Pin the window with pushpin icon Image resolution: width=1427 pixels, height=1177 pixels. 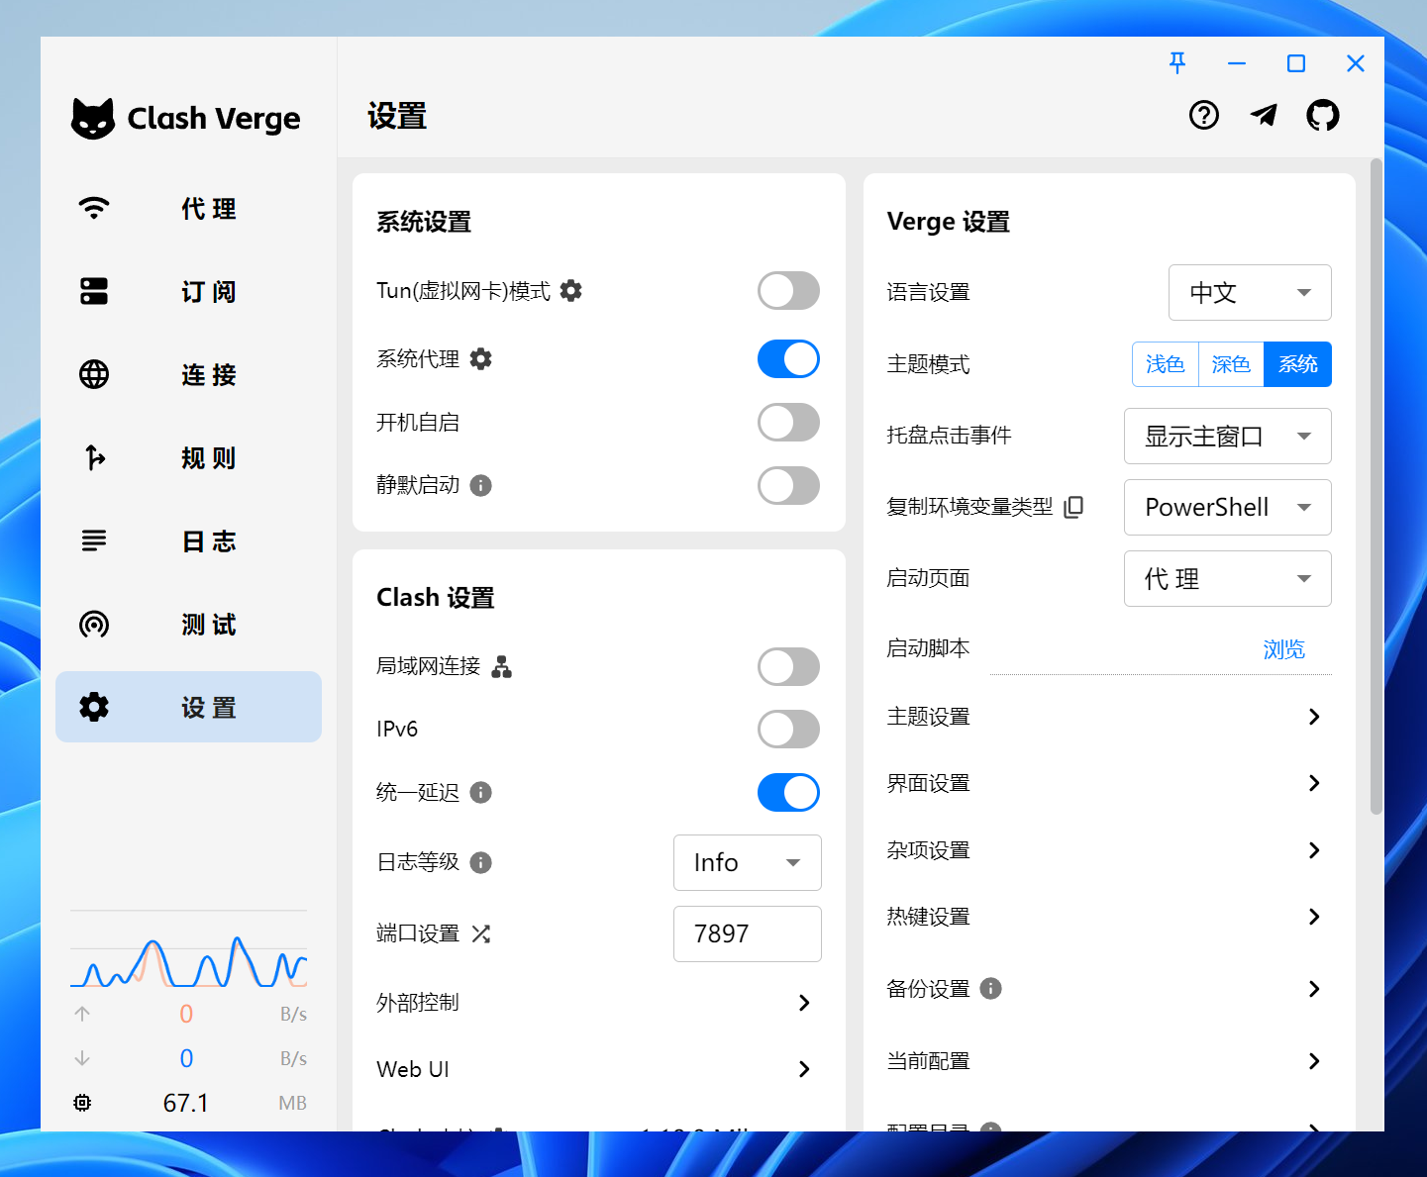tap(1177, 63)
